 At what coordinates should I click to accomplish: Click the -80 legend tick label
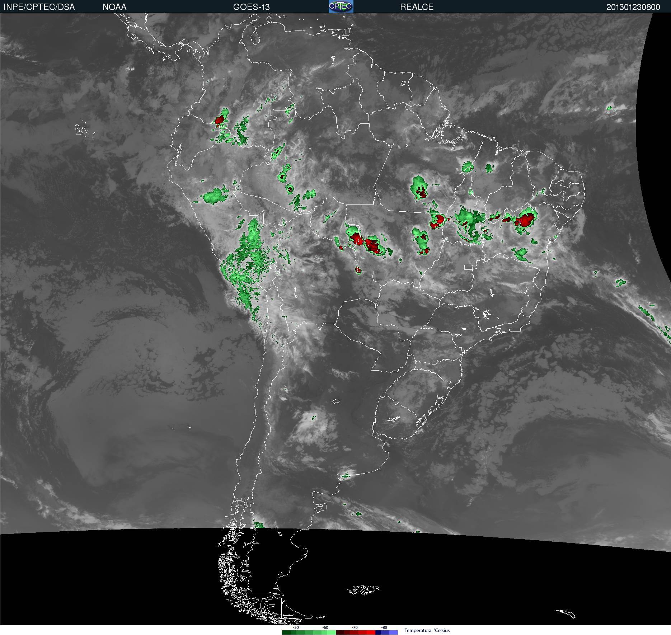pos(384,627)
